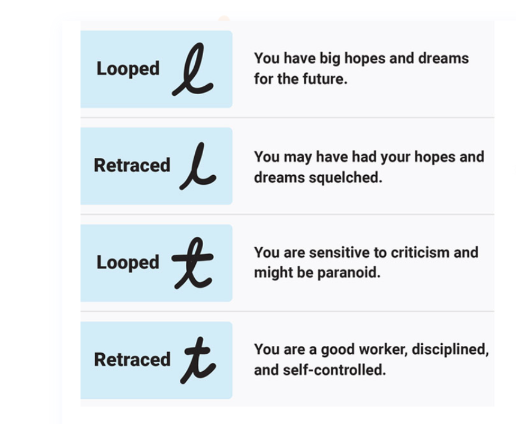Screen dimensions: 516x424
Task: Click the words "and self-controlled."
Action: point(319,370)
